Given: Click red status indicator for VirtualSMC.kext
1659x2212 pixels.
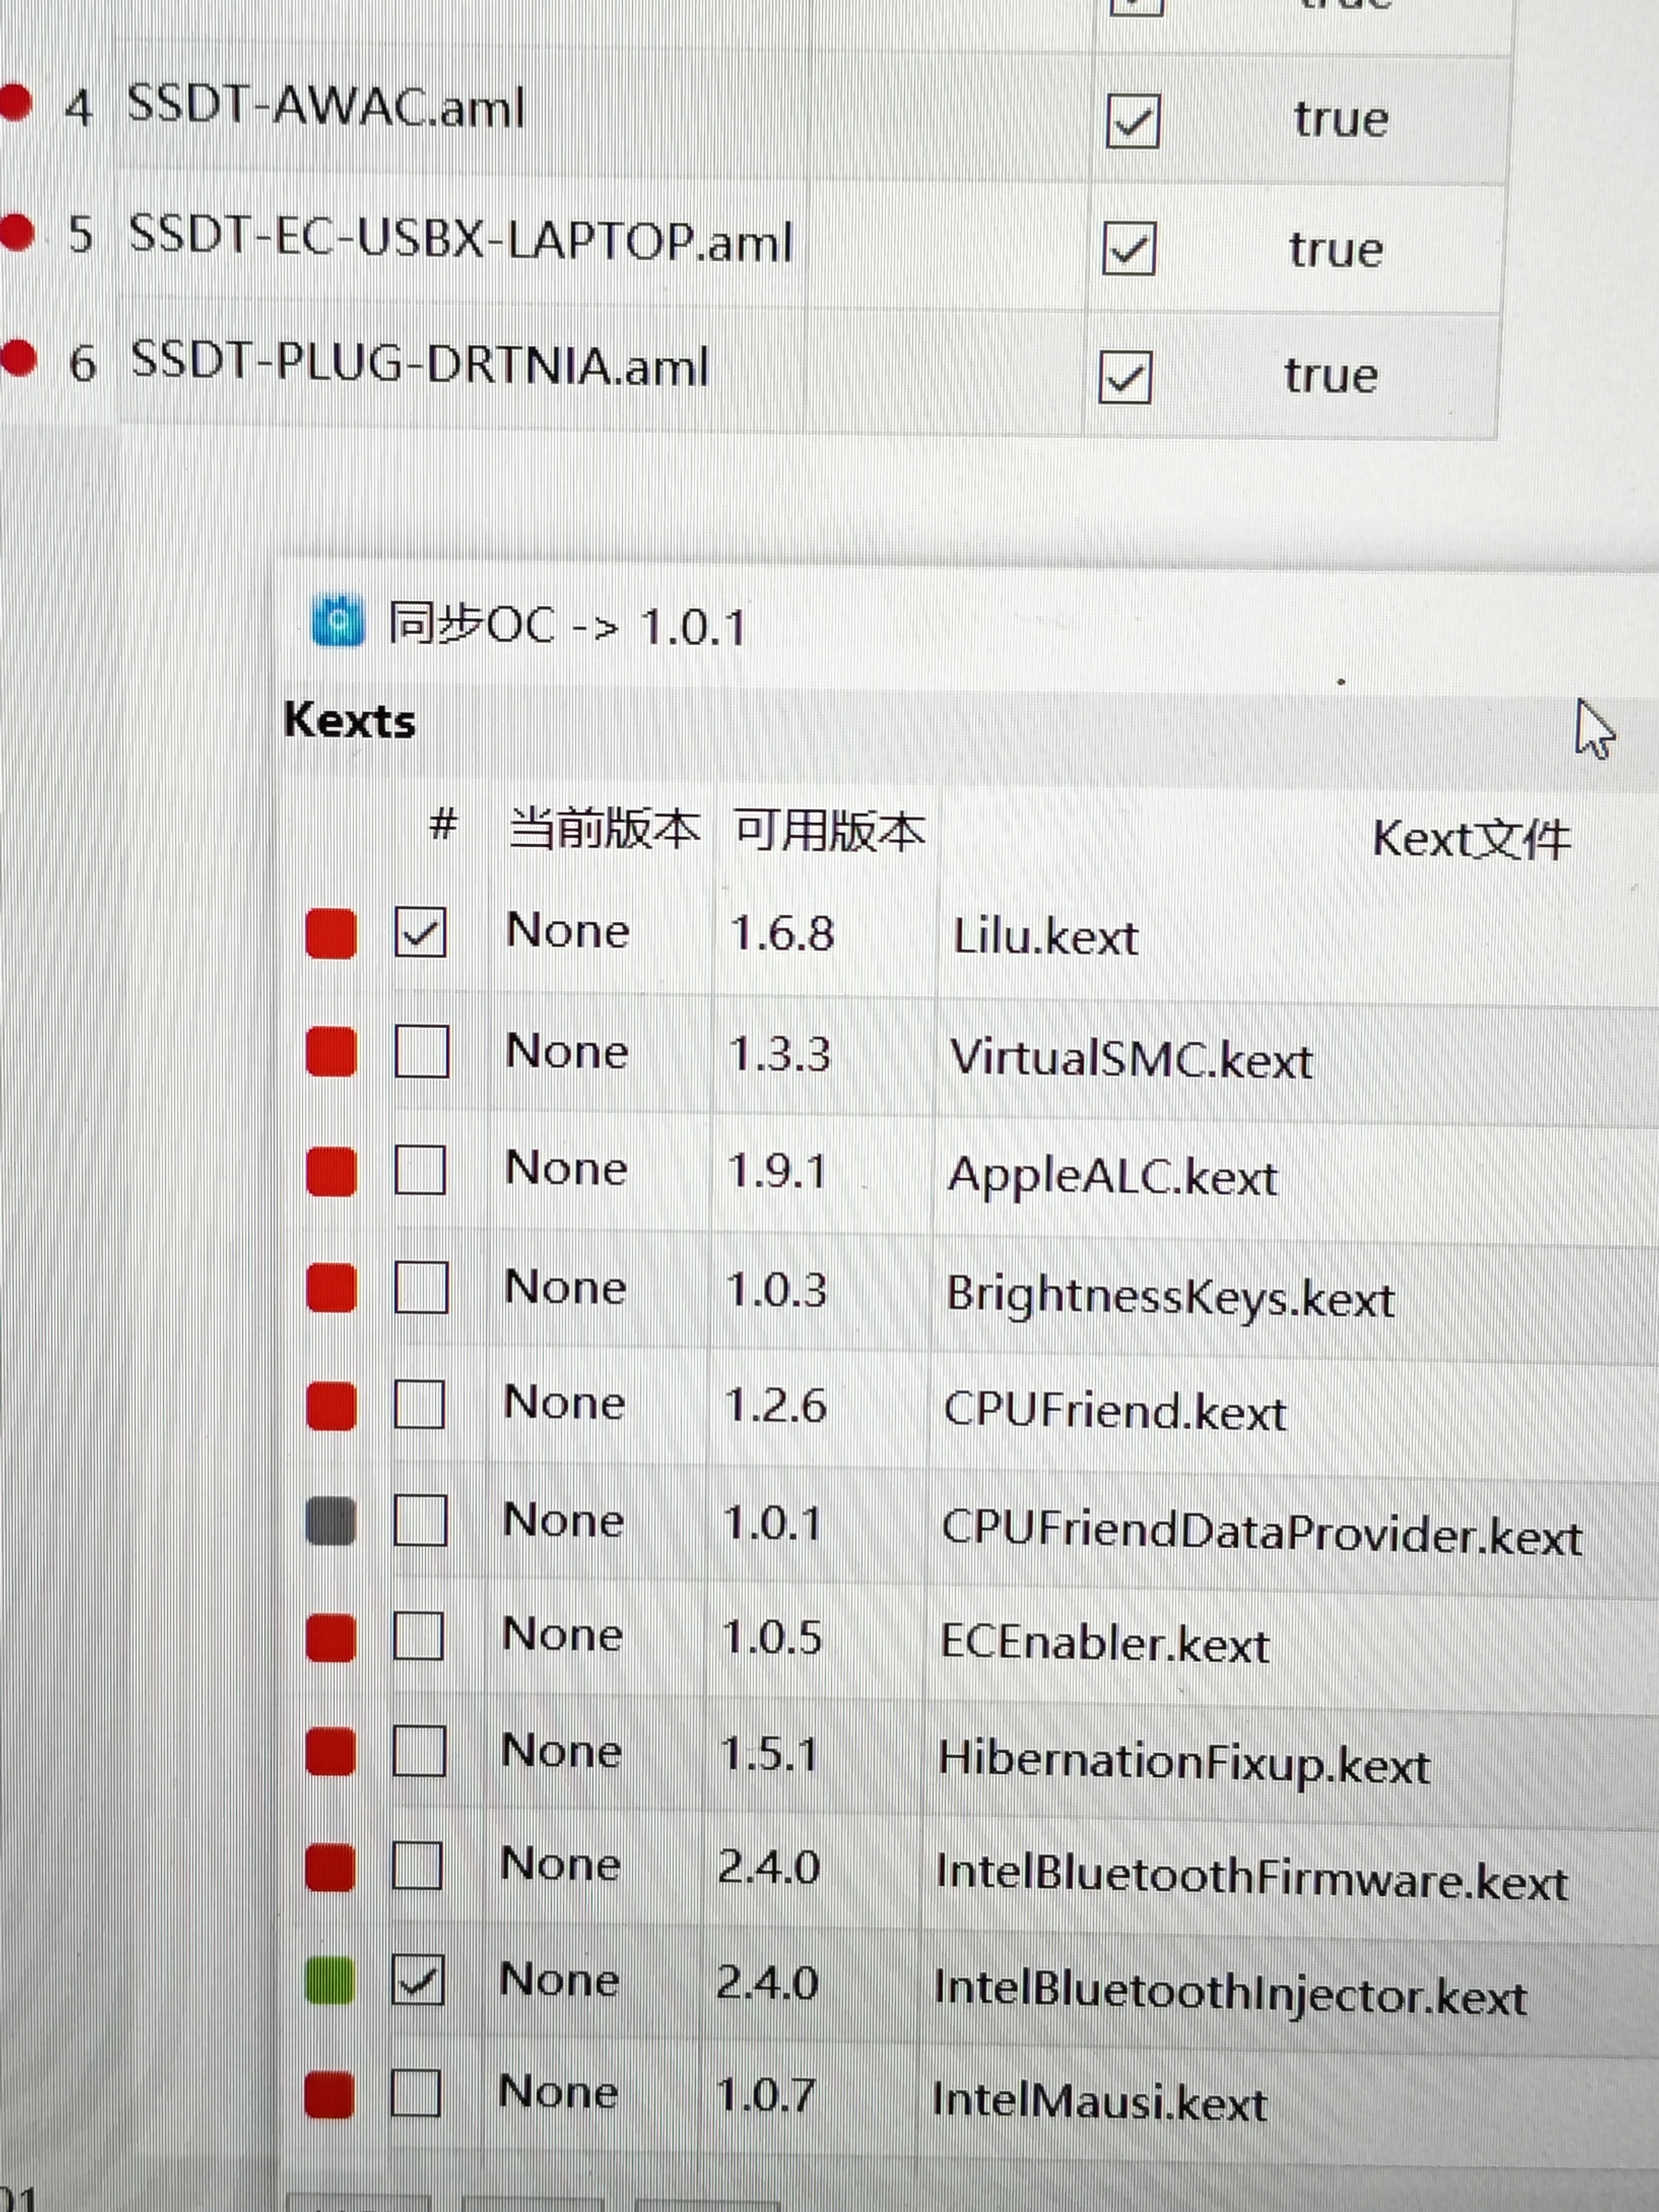Looking at the screenshot, I should pyautogui.click(x=331, y=1052).
